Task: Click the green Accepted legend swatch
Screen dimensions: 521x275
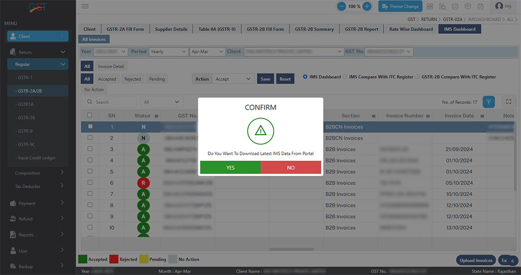Action: (82, 259)
